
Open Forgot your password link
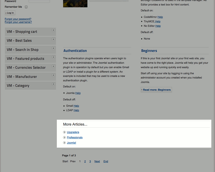(18, 19)
